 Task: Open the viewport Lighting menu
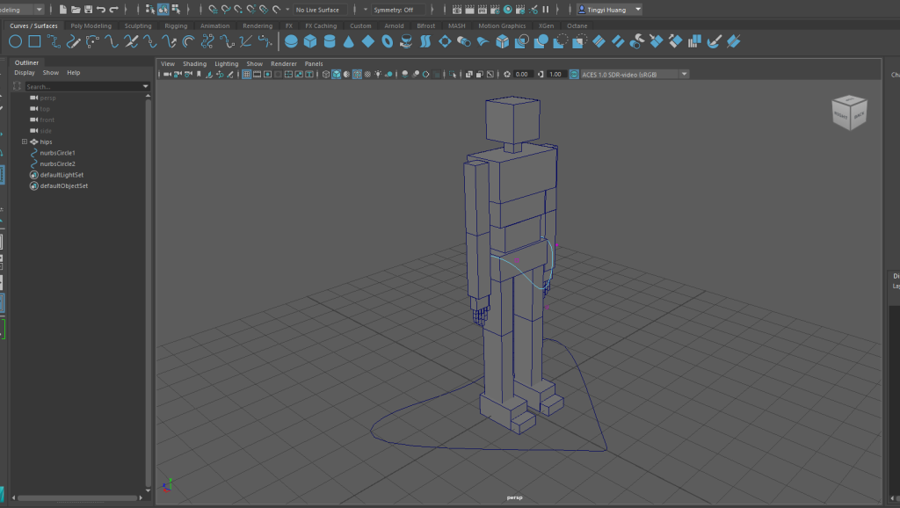[x=226, y=63]
